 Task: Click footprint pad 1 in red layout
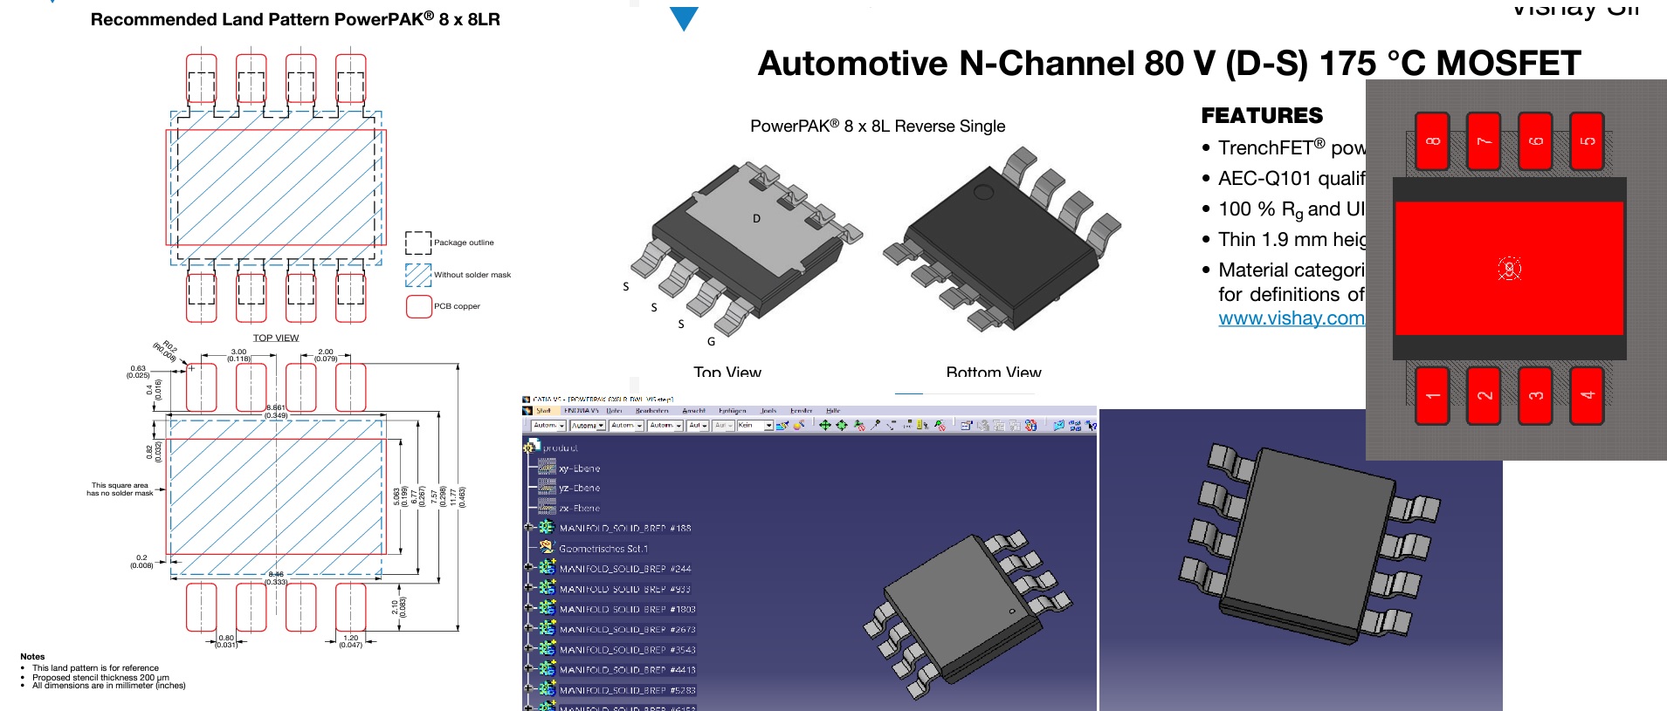click(x=1432, y=395)
